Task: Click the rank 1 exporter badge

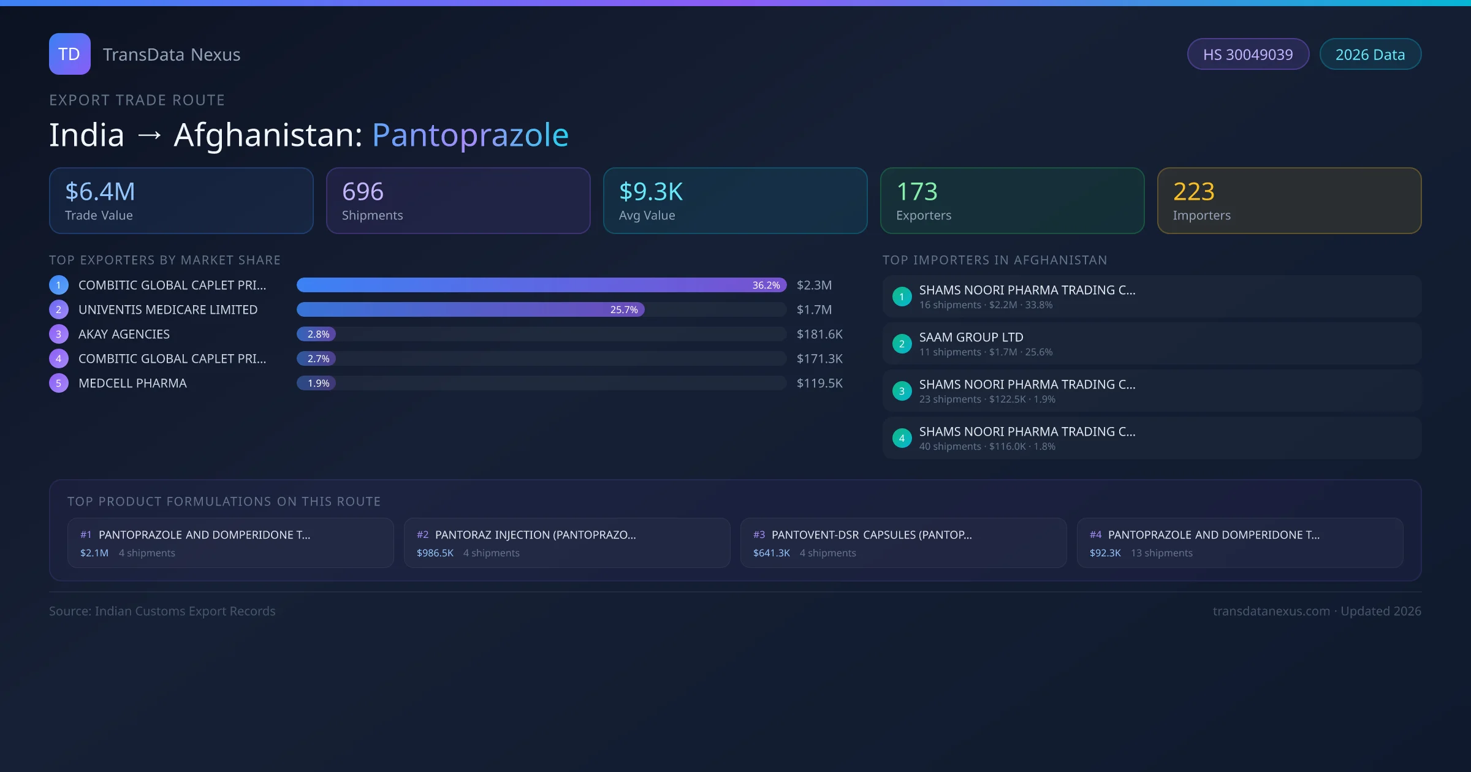Action: (58, 285)
